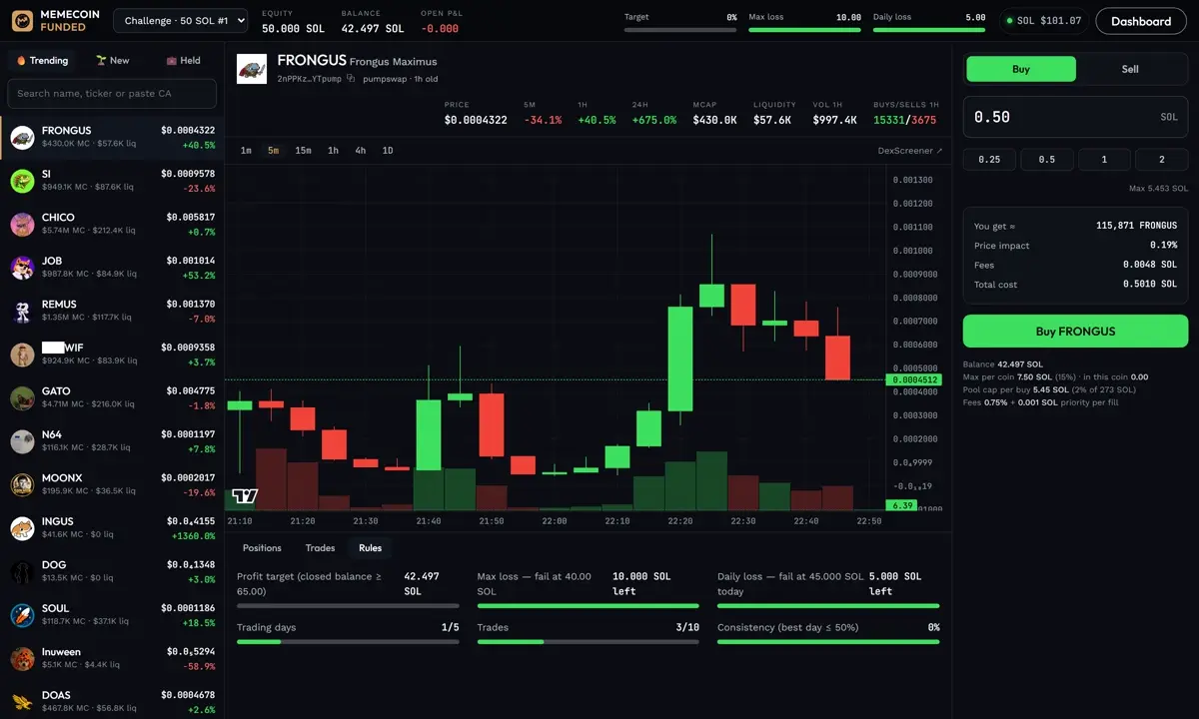Viewport: 1199px width, 719px height.
Task: Click the SOL amount input showing 0.50
Action: point(1075,117)
